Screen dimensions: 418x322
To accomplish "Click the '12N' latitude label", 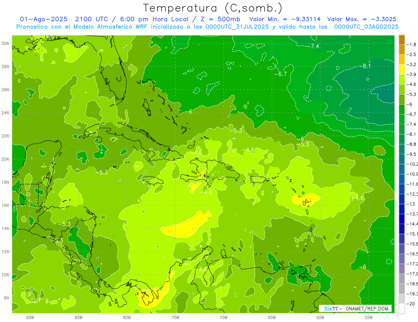I will point(6,251).
